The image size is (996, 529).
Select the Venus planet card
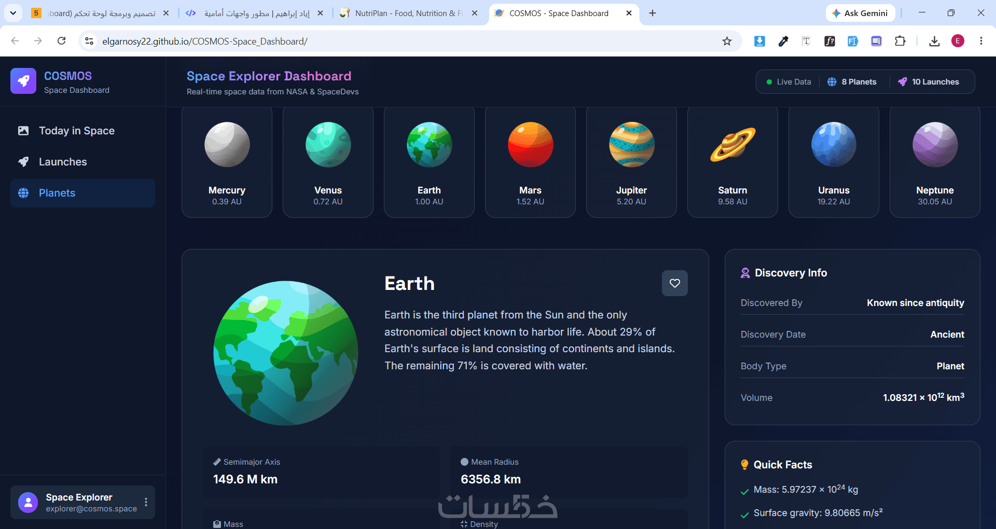328,162
